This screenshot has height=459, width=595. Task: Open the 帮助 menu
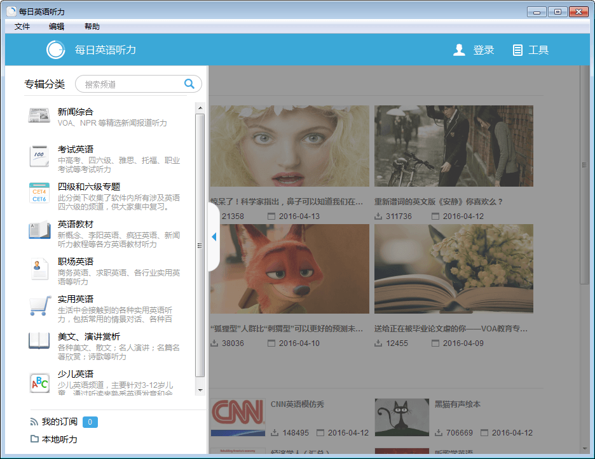click(92, 27)
